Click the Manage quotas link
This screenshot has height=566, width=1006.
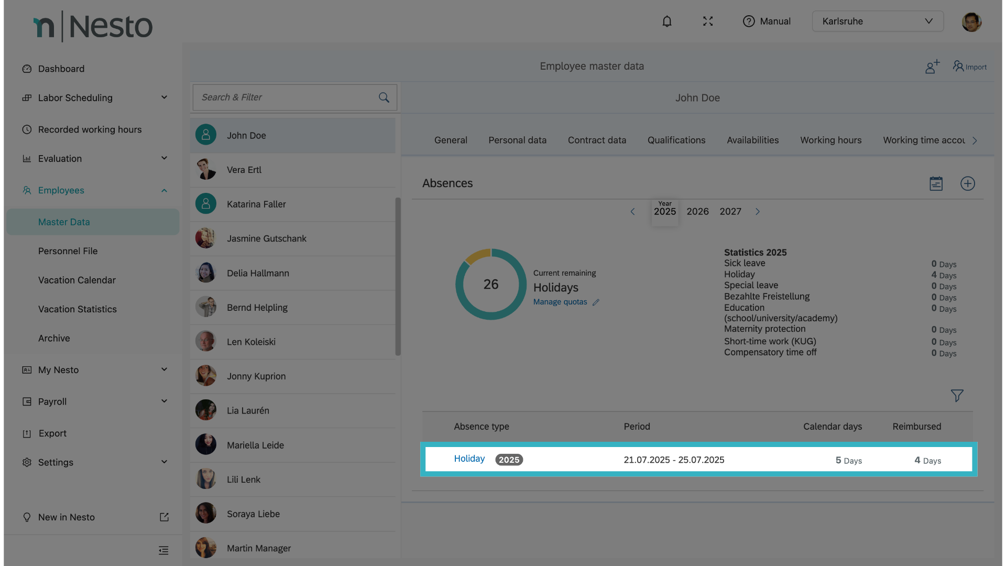click(560, 302)
